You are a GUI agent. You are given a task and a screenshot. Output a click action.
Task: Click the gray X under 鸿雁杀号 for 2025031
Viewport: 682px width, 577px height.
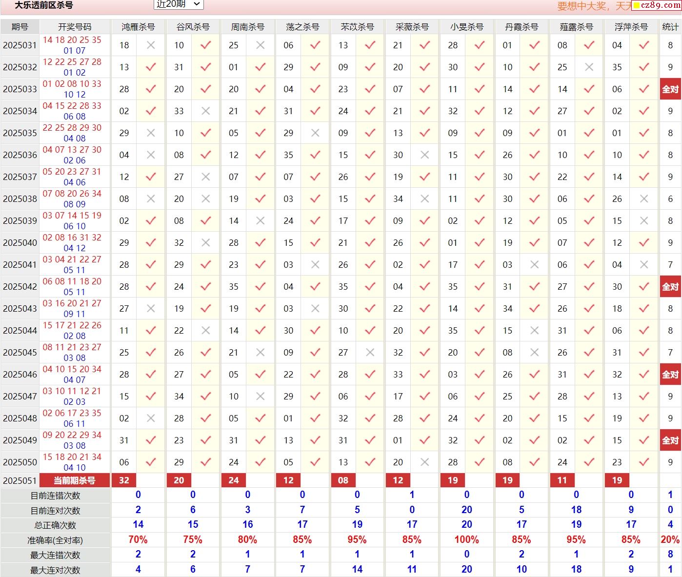tap(151, 45)
